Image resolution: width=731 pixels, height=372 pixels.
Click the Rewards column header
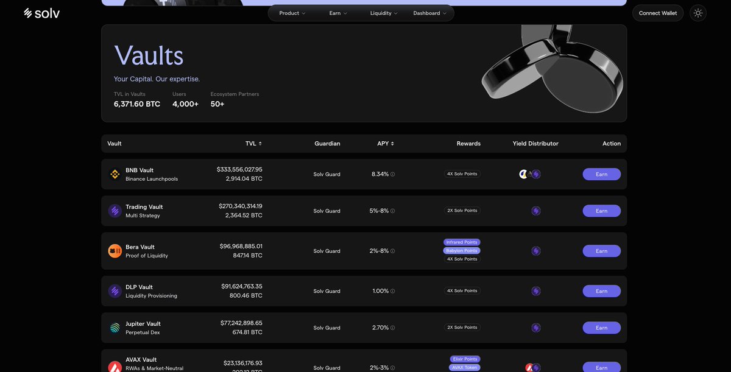[468, 144]
